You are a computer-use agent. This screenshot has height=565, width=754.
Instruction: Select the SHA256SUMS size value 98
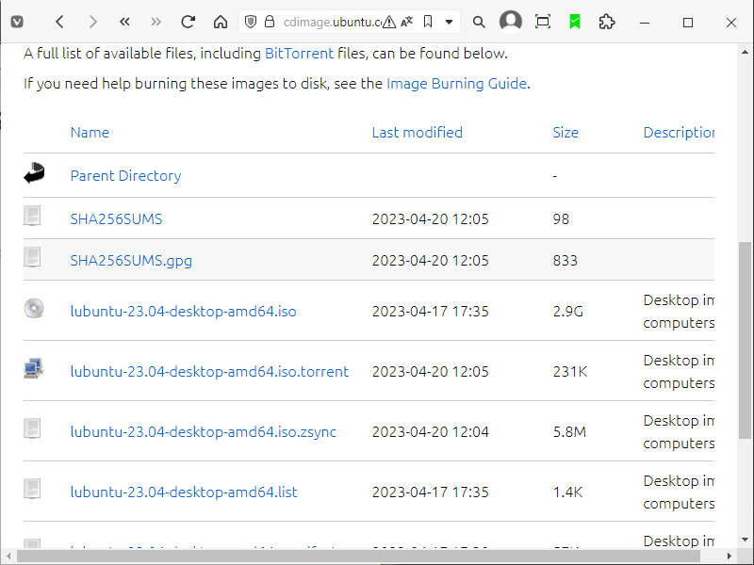click(x=561, y=219)
